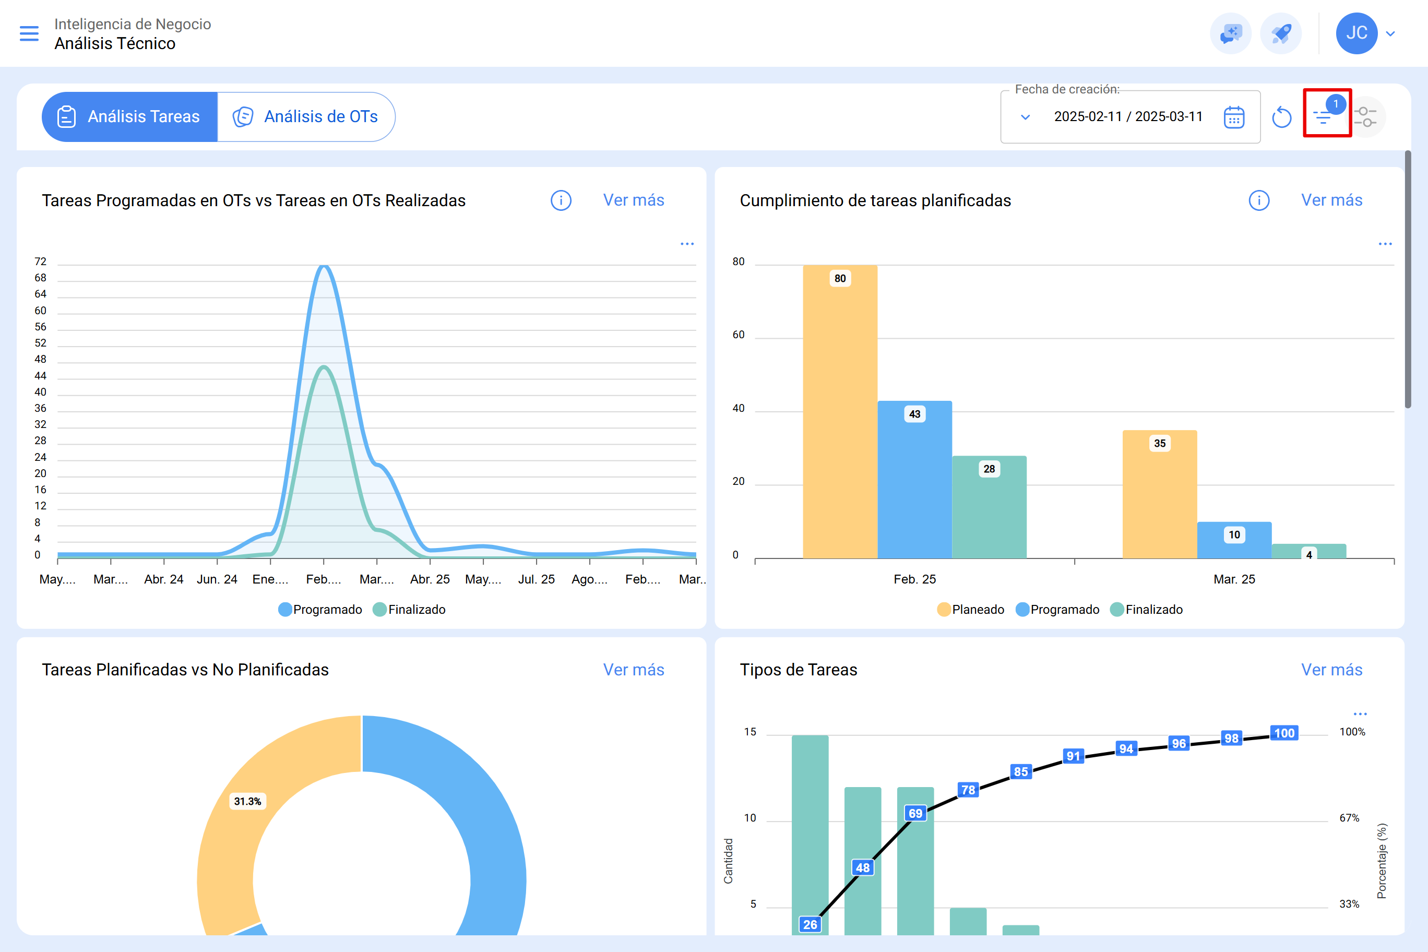
Task: Click the Inteligencia de Negocio breadcrumb text
Action: tap(133, 23)
